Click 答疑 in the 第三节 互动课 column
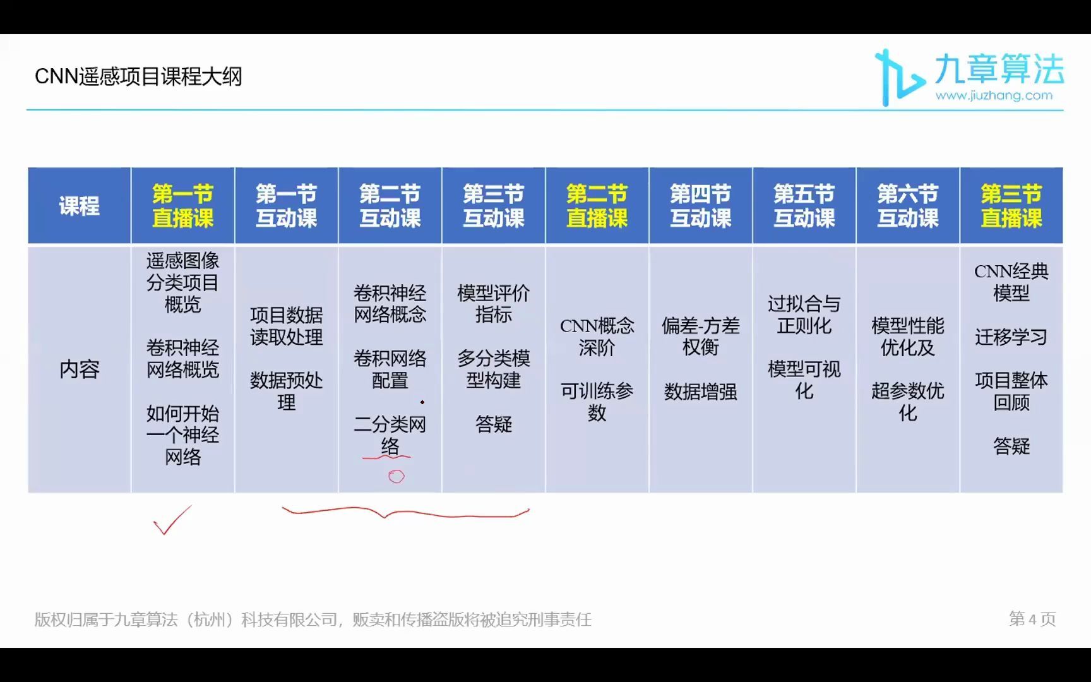The height and width of the screenshot is (682, 1091). pos(493,424)
